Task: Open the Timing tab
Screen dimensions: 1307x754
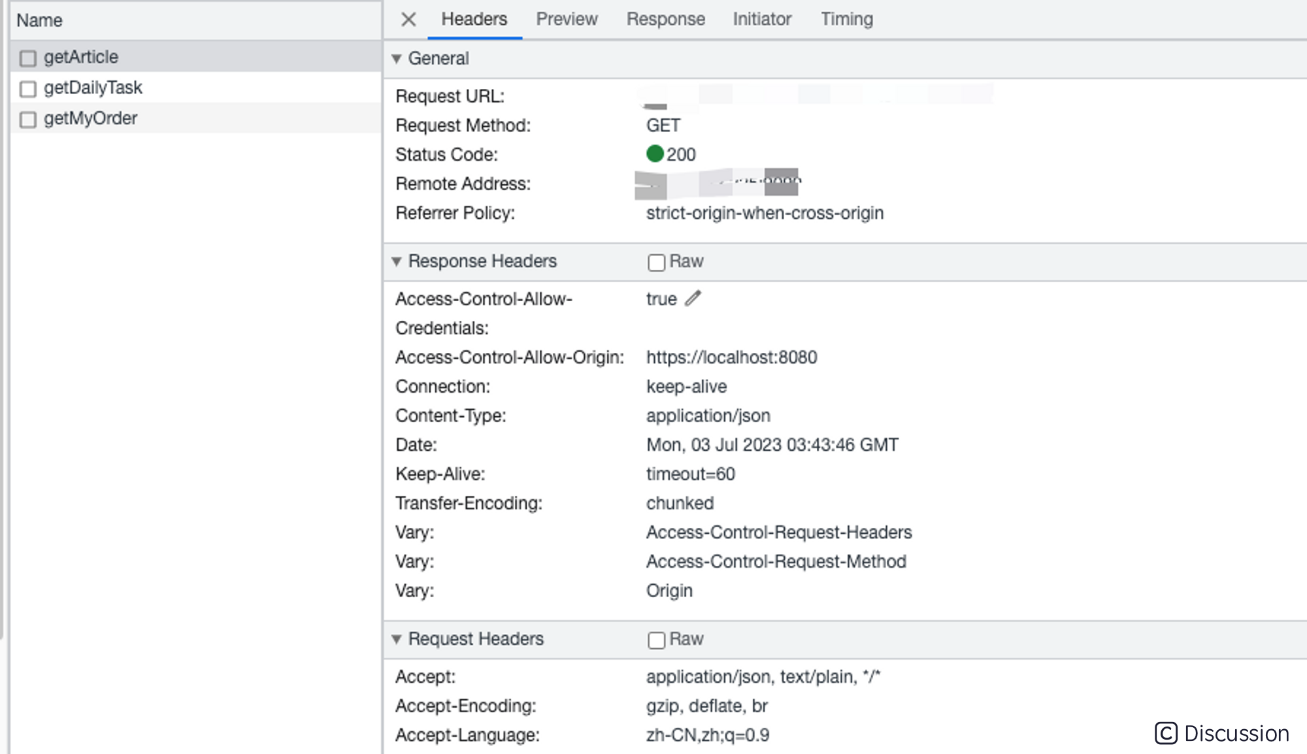Action: [x=846, y=20]
